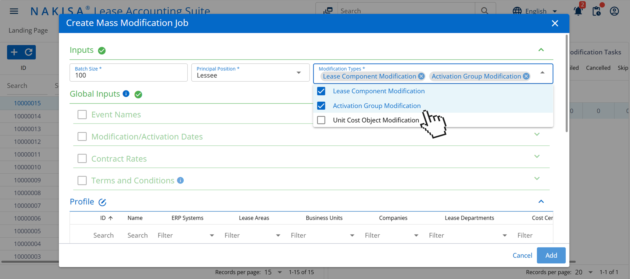Click the info icon next to Global Inputs
The height and width of the screenshot is (279, 630).
(126, 94)
